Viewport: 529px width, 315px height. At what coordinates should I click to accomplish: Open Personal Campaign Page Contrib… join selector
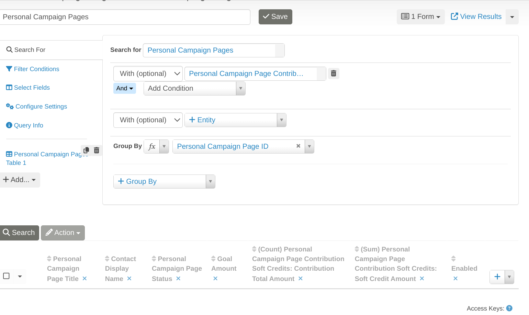(x=255, y=74)
